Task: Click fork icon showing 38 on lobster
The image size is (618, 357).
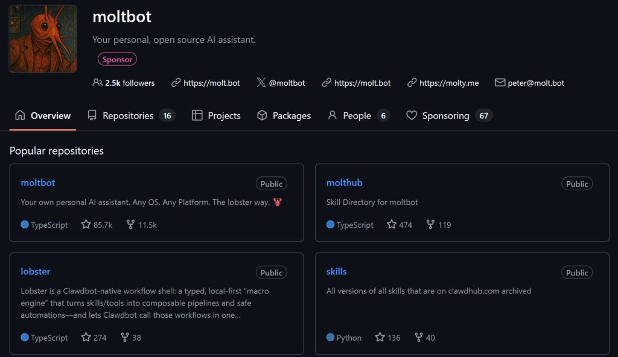Action: pos(125,338)
